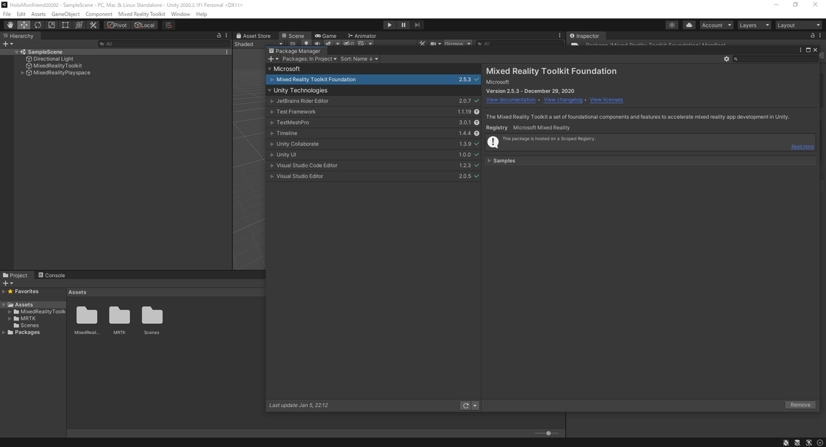Open the Edit menu
The height and width of the screenshot is (447, 826).
pos(21,14)
